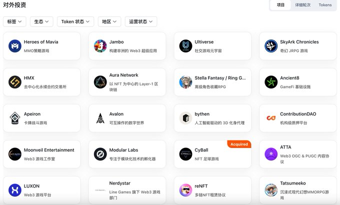
Task: Click the Ancient8 project name
Action: pyautogui.click(x=289, y=78)
